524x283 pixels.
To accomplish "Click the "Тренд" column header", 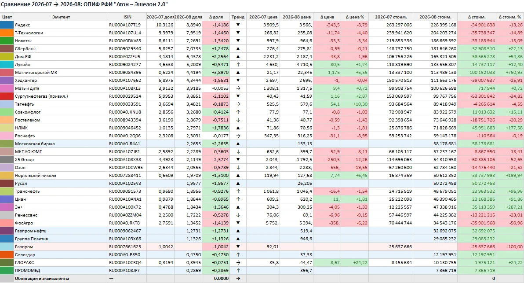I will click(x=238, y=17).
